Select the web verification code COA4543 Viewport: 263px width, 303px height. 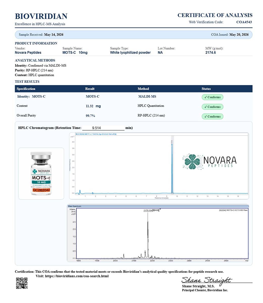tap(244, 22)
